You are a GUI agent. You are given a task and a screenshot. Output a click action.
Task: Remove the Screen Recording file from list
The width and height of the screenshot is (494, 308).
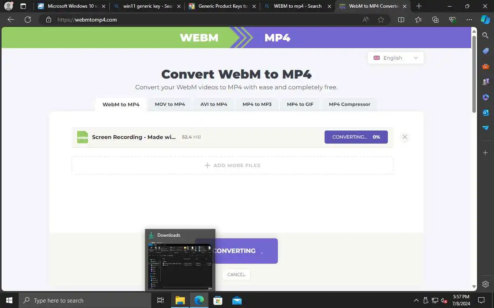(x=404, y=137)
